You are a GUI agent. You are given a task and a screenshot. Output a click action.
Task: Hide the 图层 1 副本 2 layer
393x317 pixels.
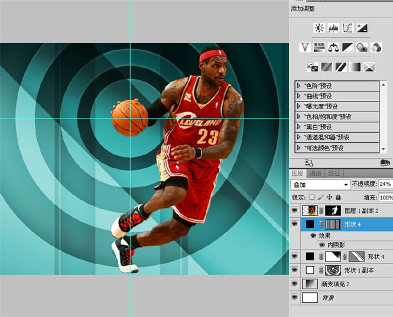tap(294, 210)
